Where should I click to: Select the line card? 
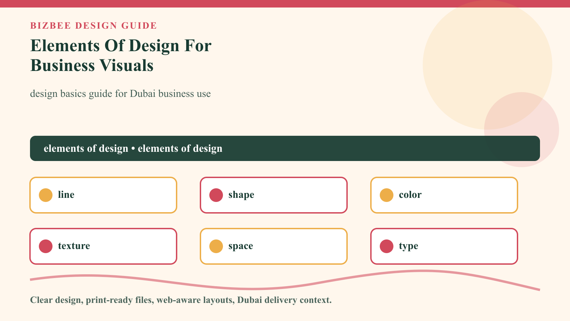coord(103,195)
